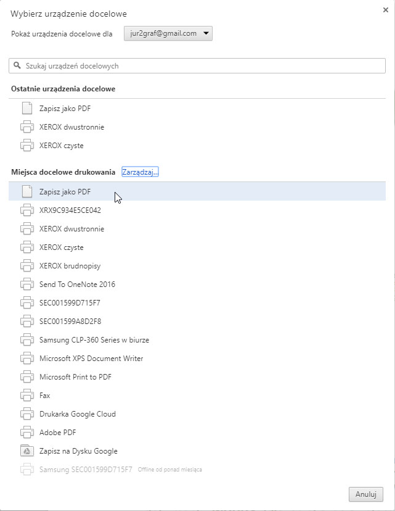Click the Google Drive folder icon
The width and height of the screenshot is (395, 511).
(x=26, y=451)
